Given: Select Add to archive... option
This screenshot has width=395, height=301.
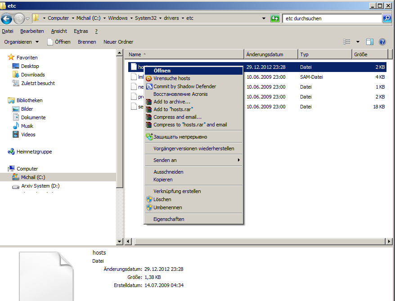Looking at the screenshot, I should click(x=193, y=102).
